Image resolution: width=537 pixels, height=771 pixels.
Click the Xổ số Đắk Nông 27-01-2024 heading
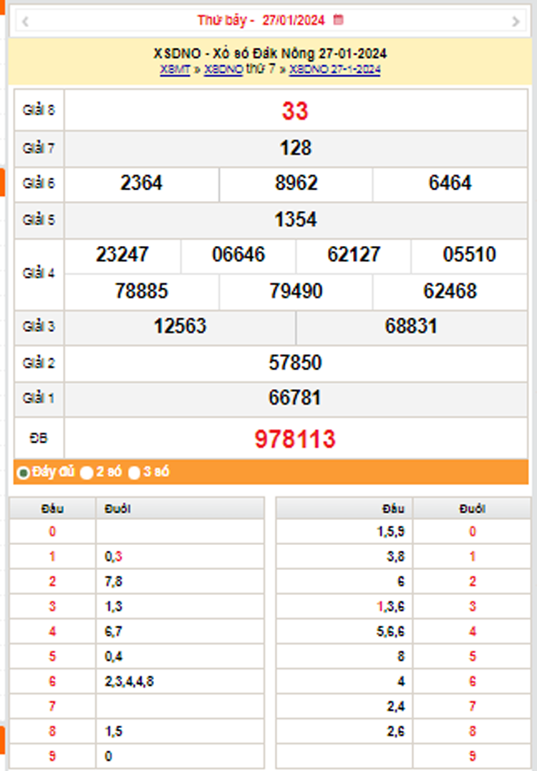[270, 53]
